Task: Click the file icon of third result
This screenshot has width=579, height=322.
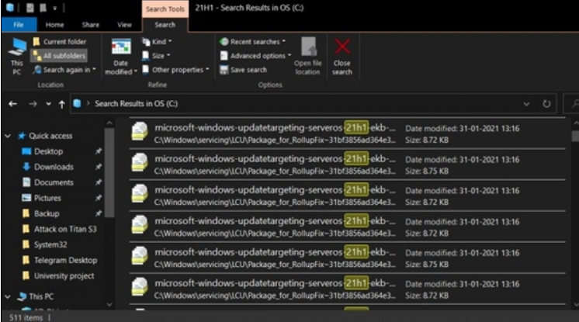Action: [140, 193]
